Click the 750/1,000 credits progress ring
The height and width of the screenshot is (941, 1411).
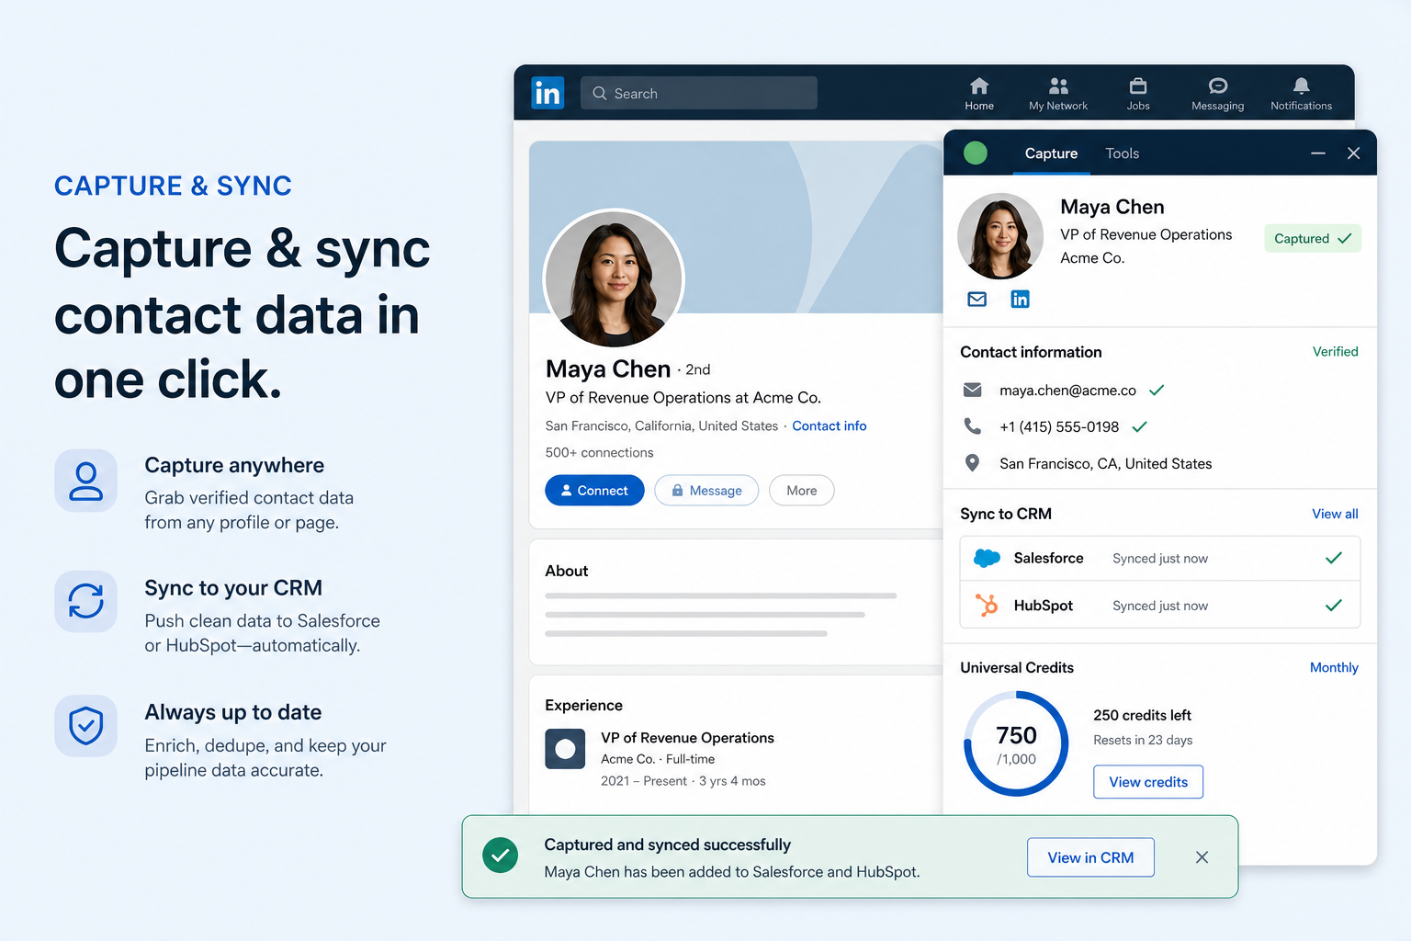[x=1016, y=743]
